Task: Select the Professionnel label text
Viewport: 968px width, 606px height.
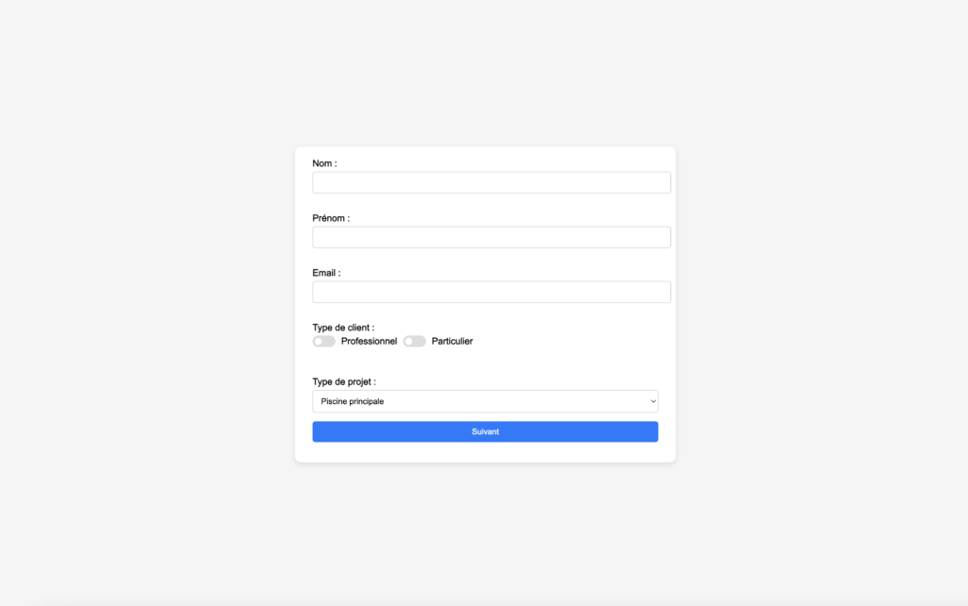Action: (x=369, y=342)
